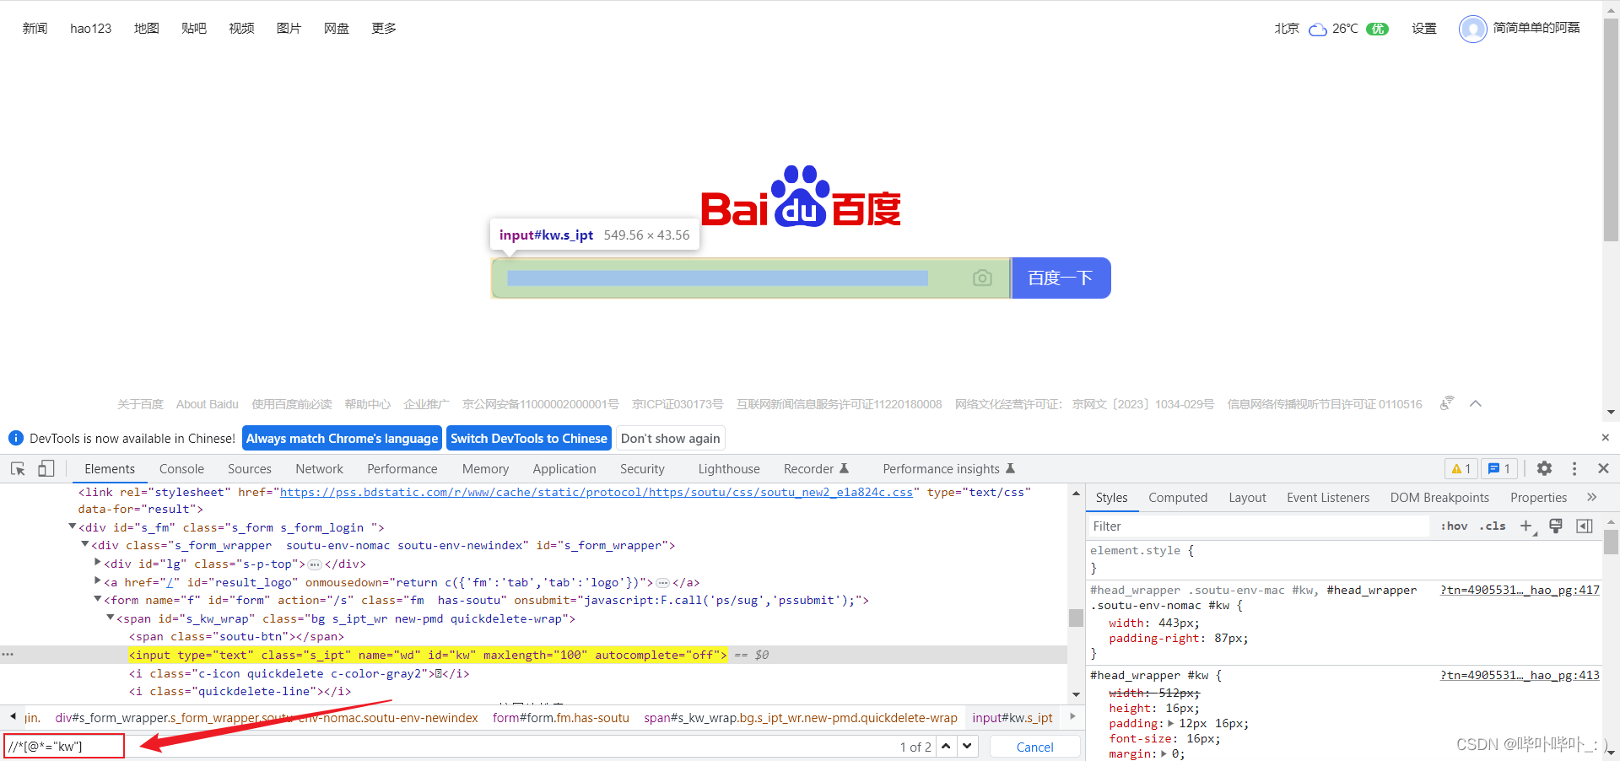
Task: Click the 百度一下 search button
Action: click(1061, 278)
